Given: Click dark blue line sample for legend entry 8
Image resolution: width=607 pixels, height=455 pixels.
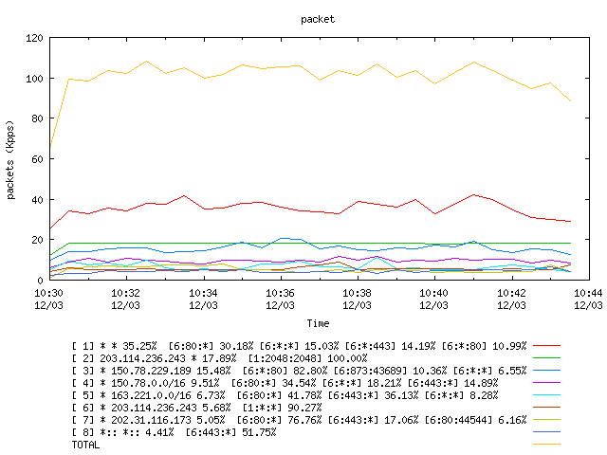Looking at the screenshot, I should click(546, 432).
